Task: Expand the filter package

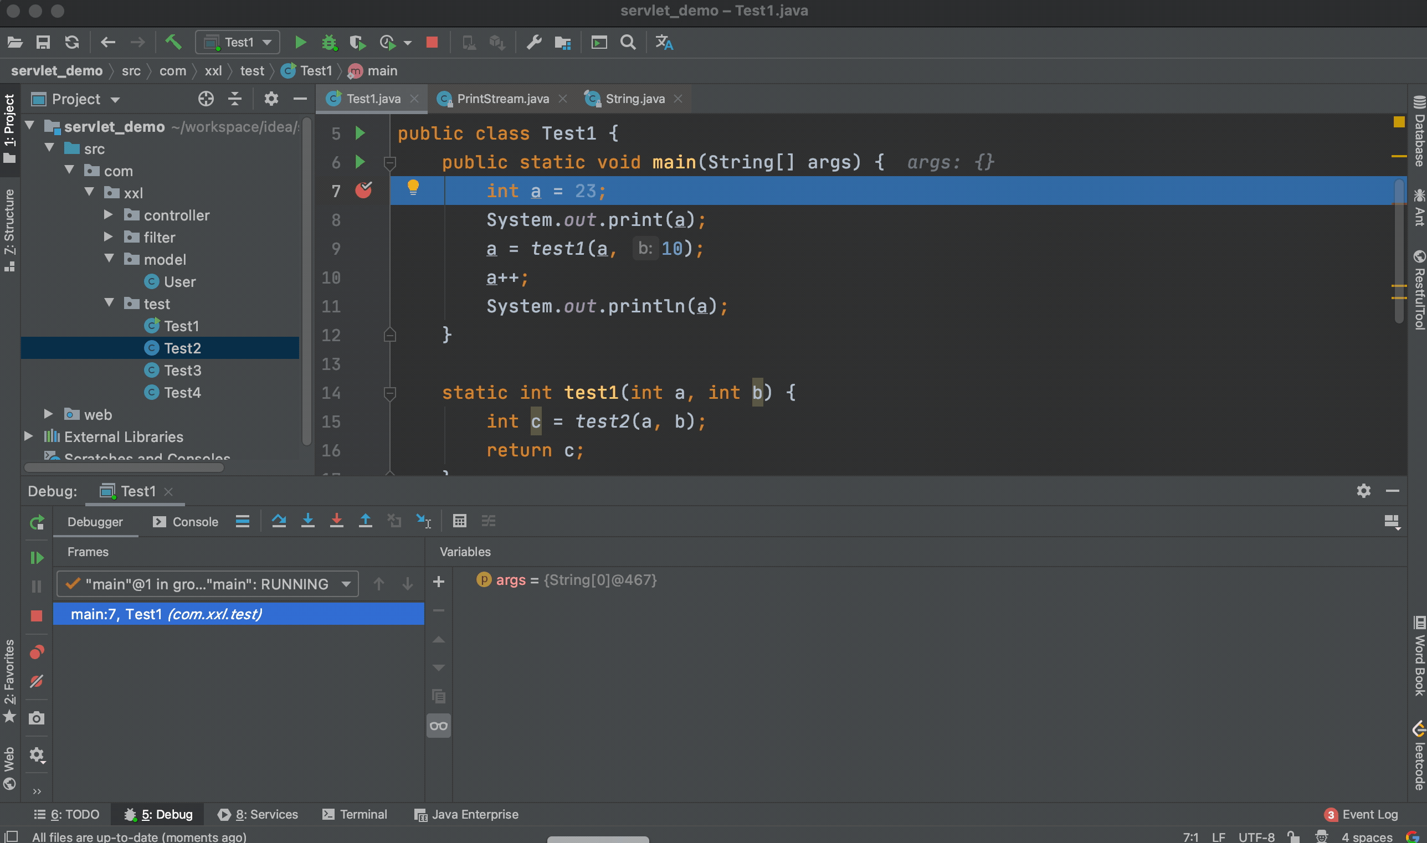Action: [x=108, y=237]
